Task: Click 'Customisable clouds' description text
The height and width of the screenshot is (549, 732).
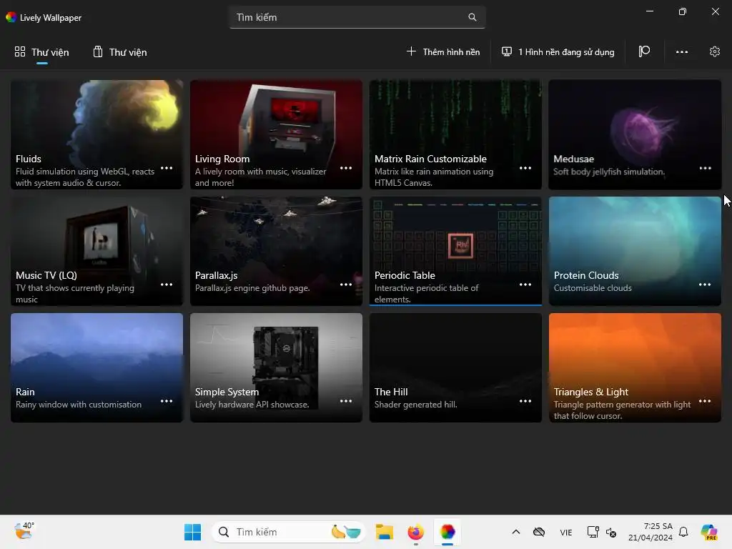Action: 593,288
